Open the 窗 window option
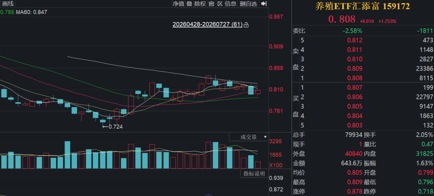434x196 pixels. click(x=211, y=3)
